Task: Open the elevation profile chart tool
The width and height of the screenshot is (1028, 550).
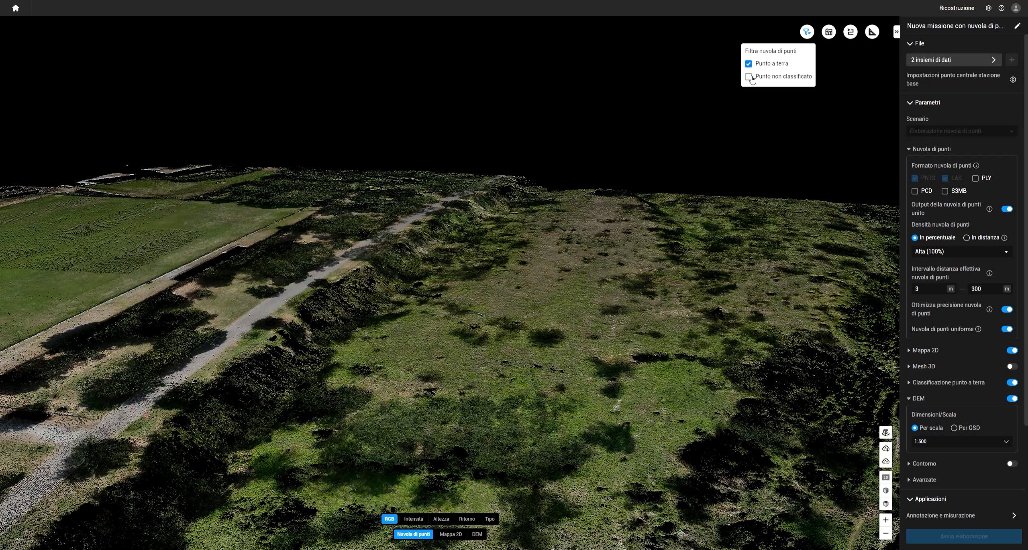Action: tap(828, 32)
